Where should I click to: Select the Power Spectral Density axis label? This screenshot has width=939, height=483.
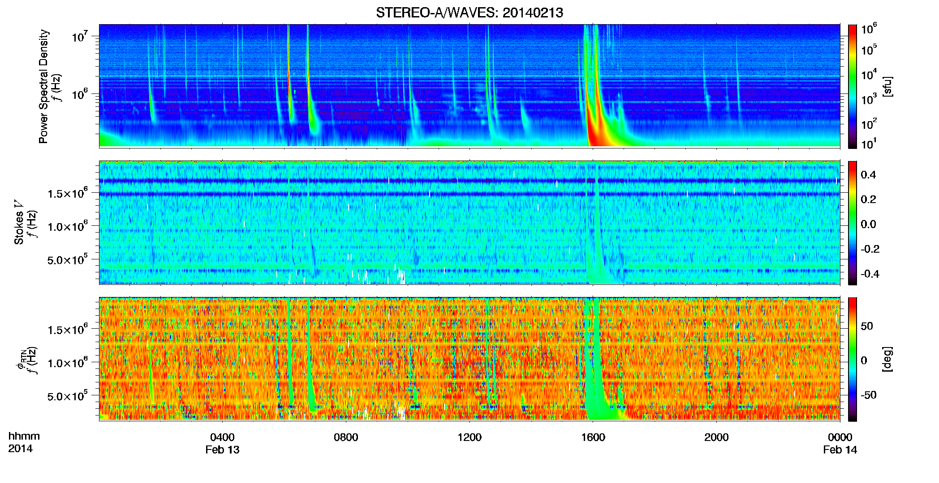(x=43, y=86)
